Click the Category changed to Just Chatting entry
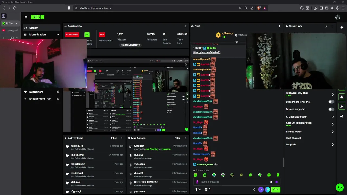 [x=158, y=147]
